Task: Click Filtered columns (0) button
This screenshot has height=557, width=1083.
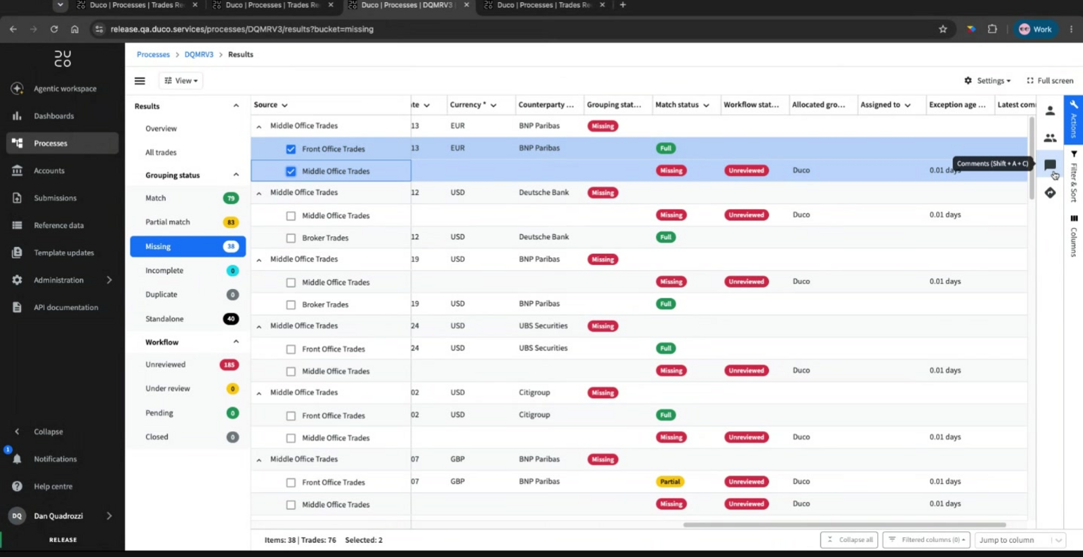Action: tap(927, 540)
